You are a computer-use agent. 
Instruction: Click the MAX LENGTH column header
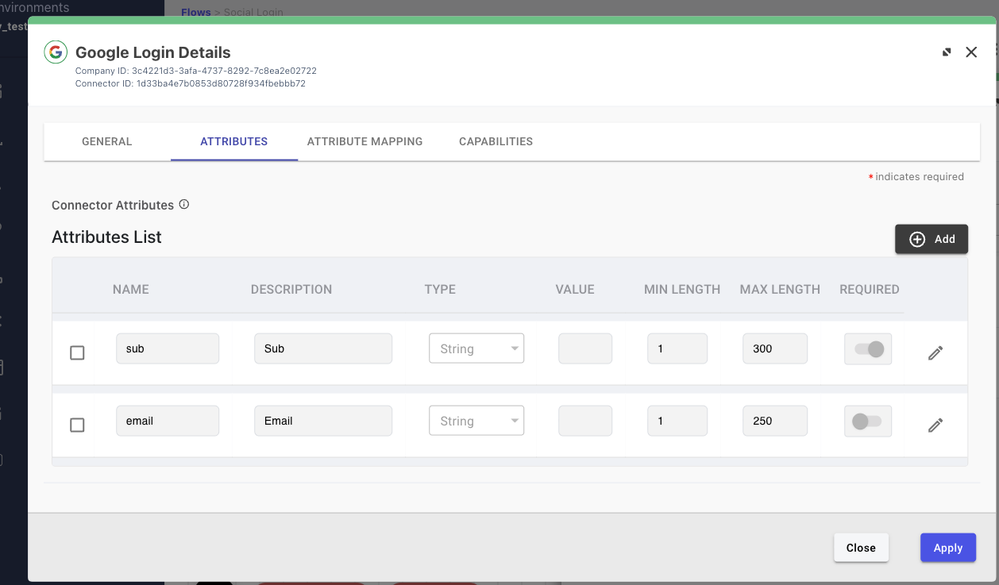[x=780, y=289]
